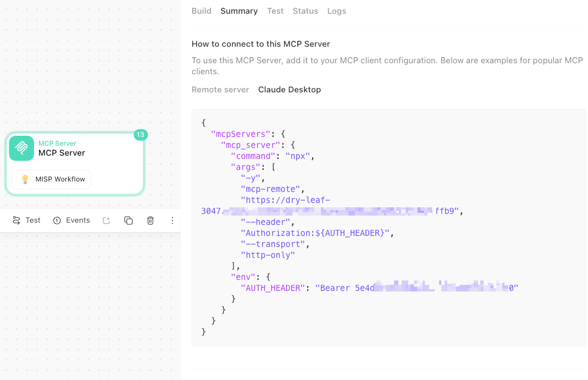The width and height of the screenshot is (588, 380).
Task: Click the MCP Server node title text
Action: (62, 153)
